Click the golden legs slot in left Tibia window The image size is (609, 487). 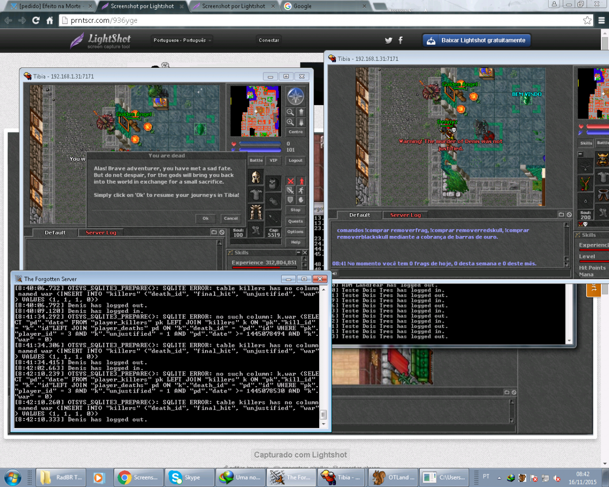(x=256, y=212)
